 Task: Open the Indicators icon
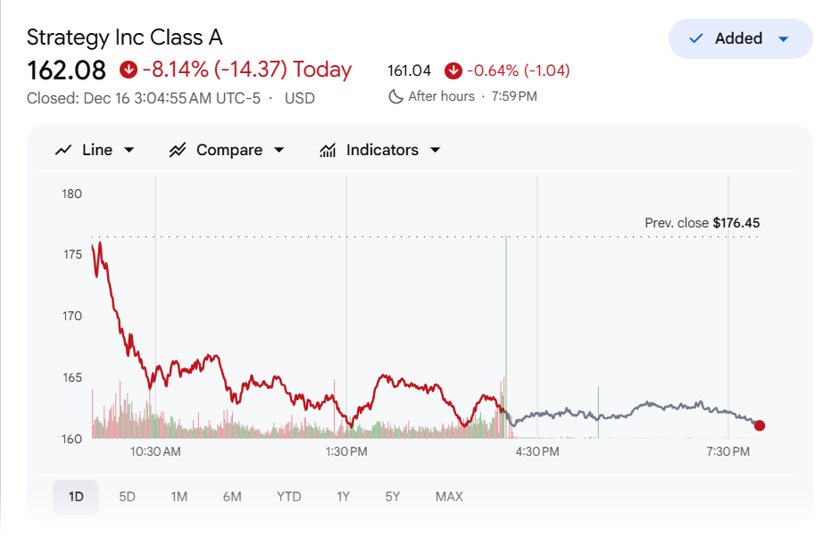point(328,150)
